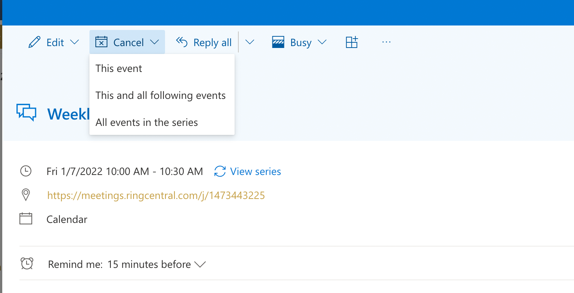Expand the Reply all split arrow
This screenshot has width=574, height=293.
point(250,42)
